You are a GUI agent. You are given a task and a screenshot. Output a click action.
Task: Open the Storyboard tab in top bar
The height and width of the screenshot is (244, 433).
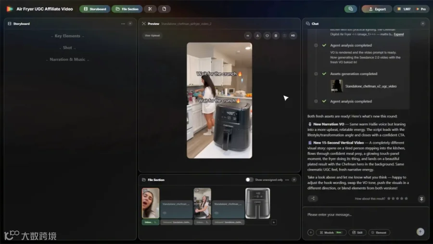(x=95, y=9)
